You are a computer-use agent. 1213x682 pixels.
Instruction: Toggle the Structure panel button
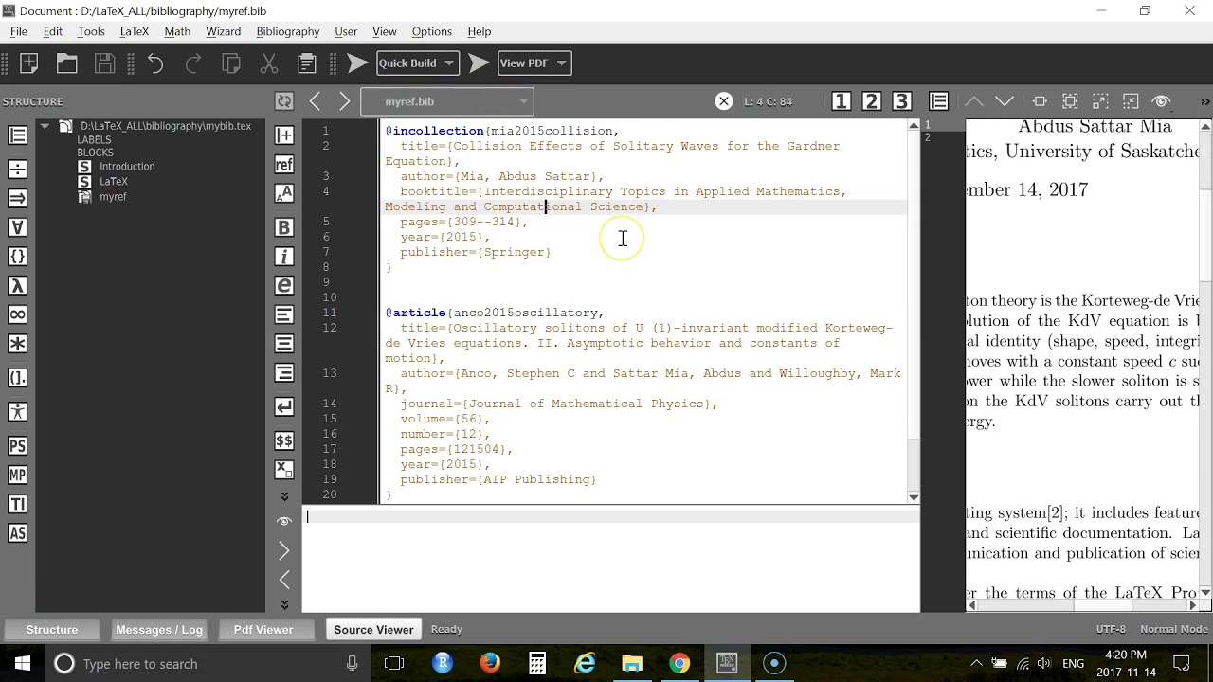point(52,629)
